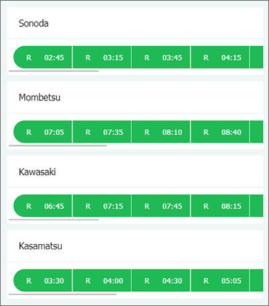This screenshot has height=306, width=269.
Task: Select Kawasaki race at 06:45
Action: click(x=42, y=206)
